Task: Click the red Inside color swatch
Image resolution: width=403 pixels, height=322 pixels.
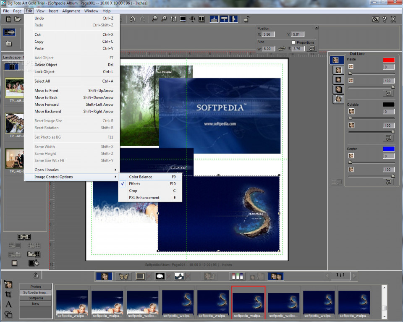Action: click(388, 60)
